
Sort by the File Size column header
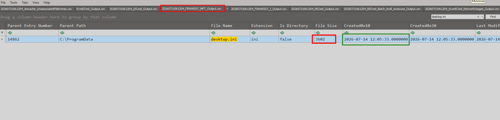328,26
